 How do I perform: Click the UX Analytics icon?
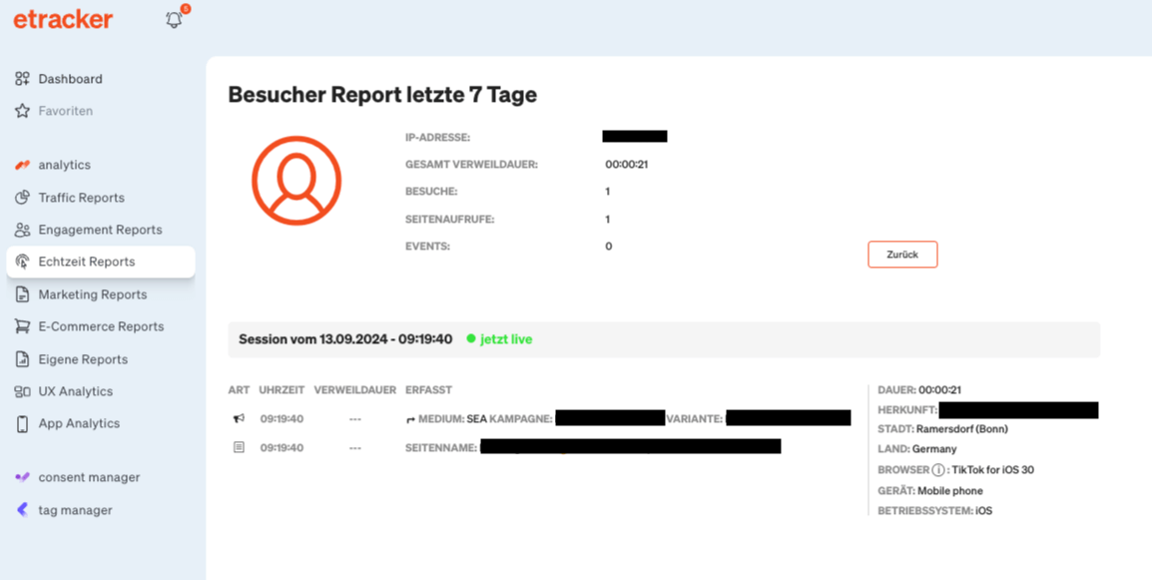coord(22,391)
